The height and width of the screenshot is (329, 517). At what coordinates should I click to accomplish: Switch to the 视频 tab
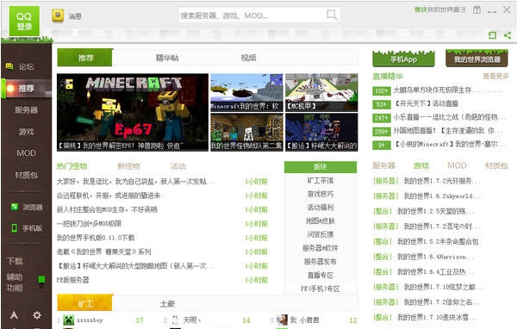(x=248, y=58)
